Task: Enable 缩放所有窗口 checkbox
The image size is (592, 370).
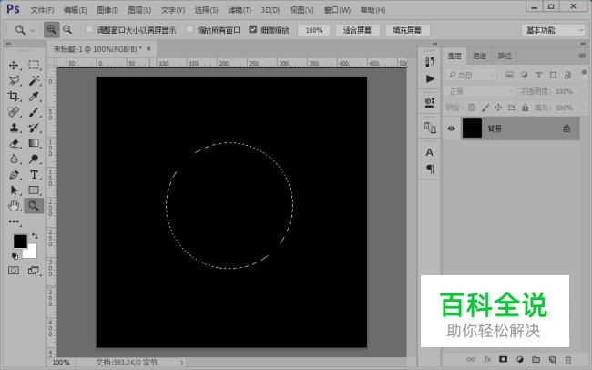Action: 190,29
